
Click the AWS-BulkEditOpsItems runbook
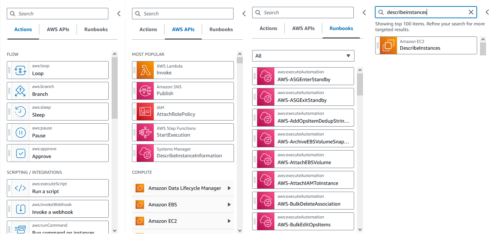pyautogui.click(x=303, y=221)
